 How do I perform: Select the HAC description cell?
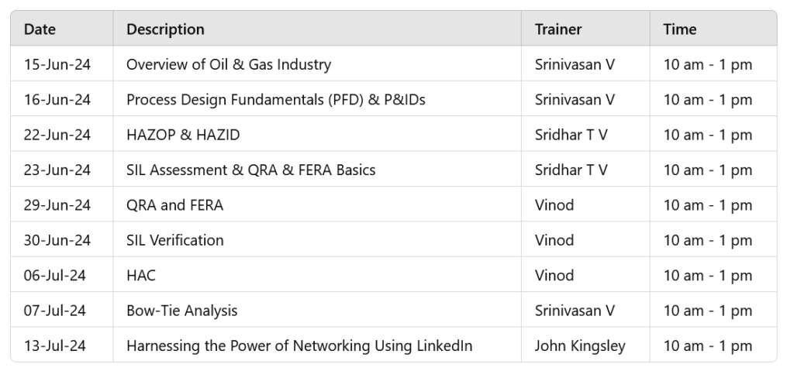[x=142, y=275]
